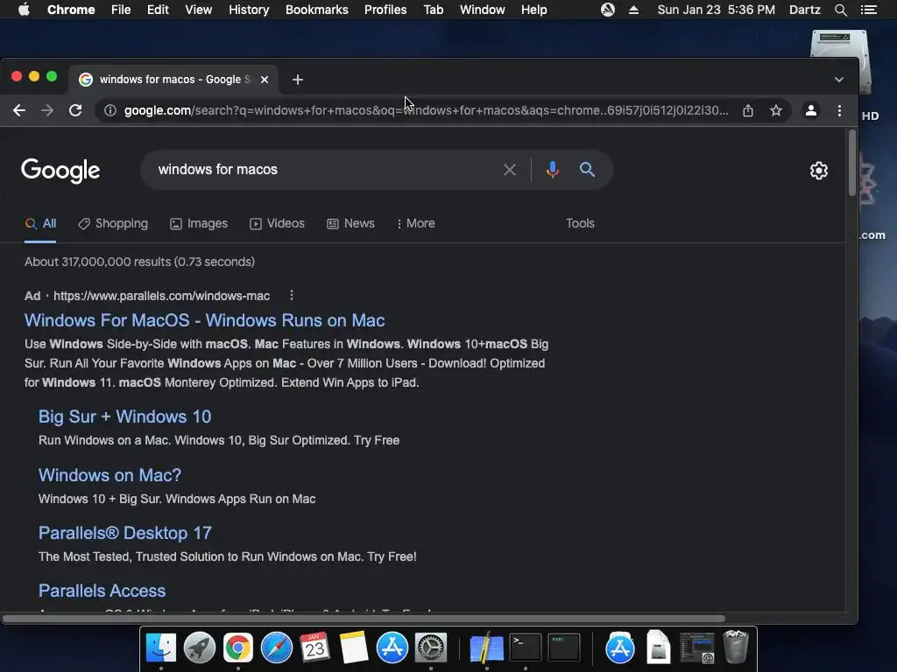Viewport: 897px width, 672px height.
Task: Close the 'windows for macos' tab
Action: (x=265, y=80)
